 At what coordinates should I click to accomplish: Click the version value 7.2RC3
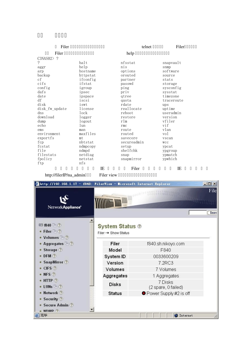pyautogui.click(x=166, y=263)
